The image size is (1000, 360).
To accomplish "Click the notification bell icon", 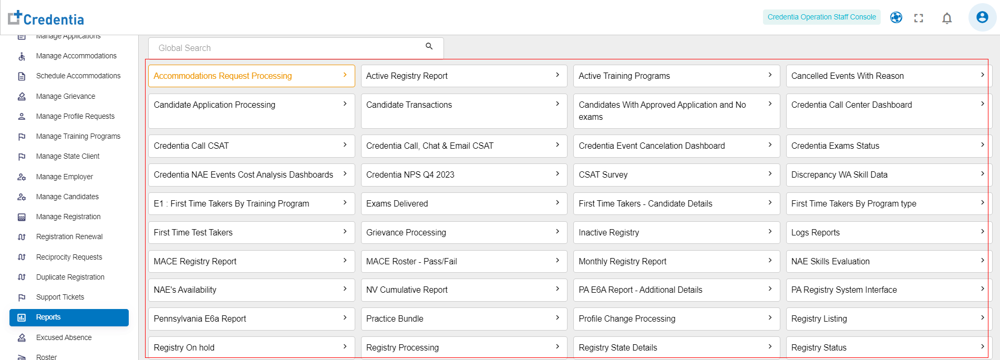I will click(x=946, y=18).
